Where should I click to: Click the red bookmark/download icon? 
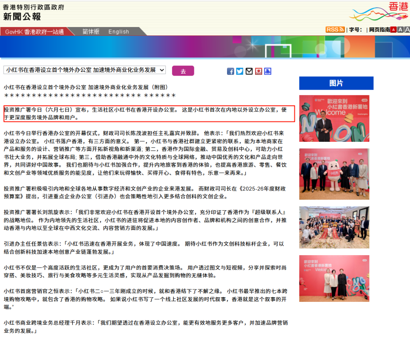click(259, 71)
